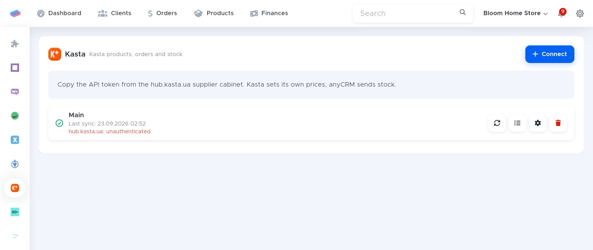Delete the Main Kasta connection
The image size is (593, 250).
(558, 123)
